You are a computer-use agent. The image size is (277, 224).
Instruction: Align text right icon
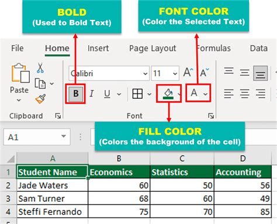(x=261, y=94)
